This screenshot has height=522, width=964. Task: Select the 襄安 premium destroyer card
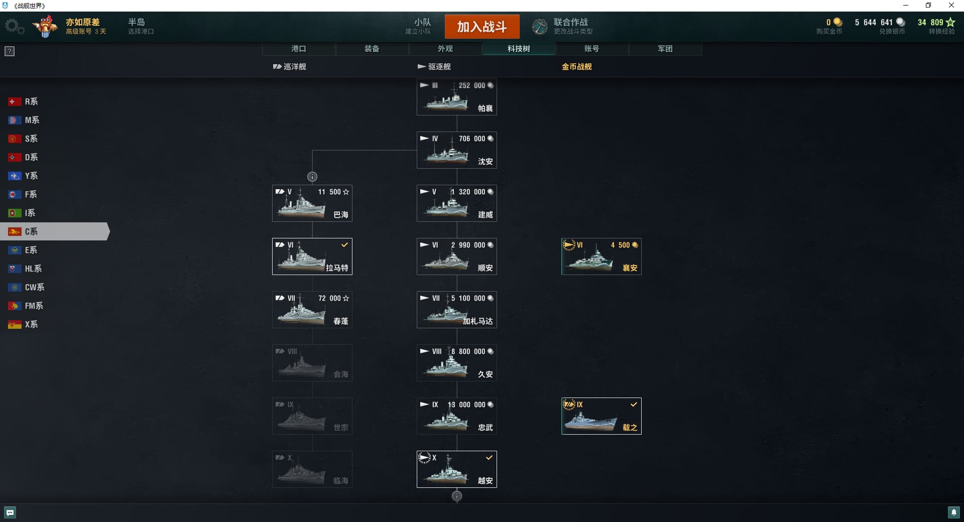pyautogui.click(x=601, y=256)
